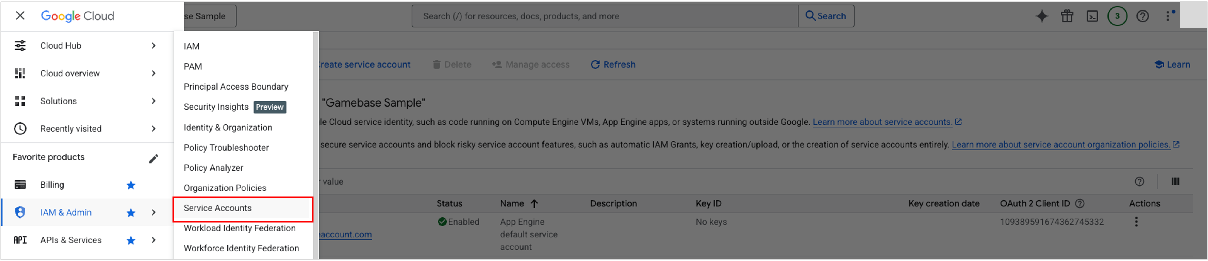Select Identity & Organization

pyautogui.click(x=228, y=127)
